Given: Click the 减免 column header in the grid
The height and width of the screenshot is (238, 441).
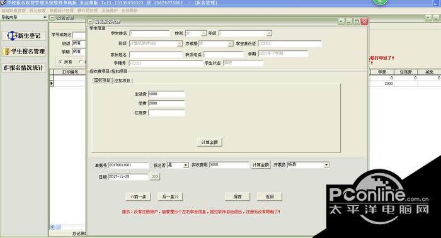Looking at the screenshot, I should tap(429, 72).
